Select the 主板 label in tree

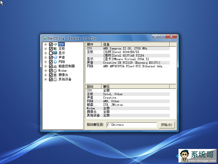point(62,49)
